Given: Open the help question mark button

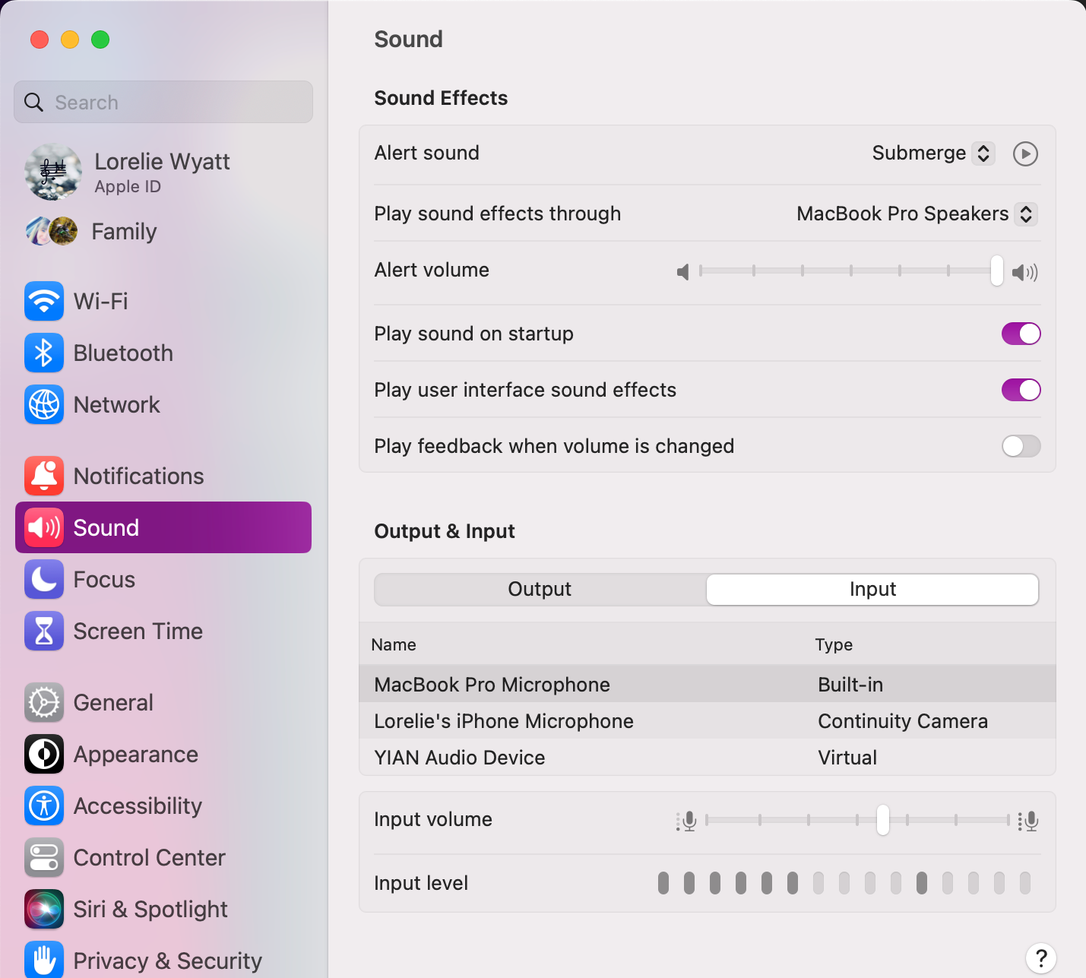Looking at the screenshot, I should point(1040,958).
